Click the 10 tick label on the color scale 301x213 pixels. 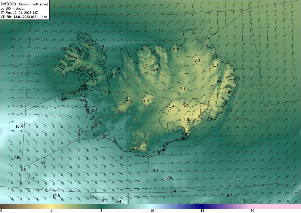152,211
